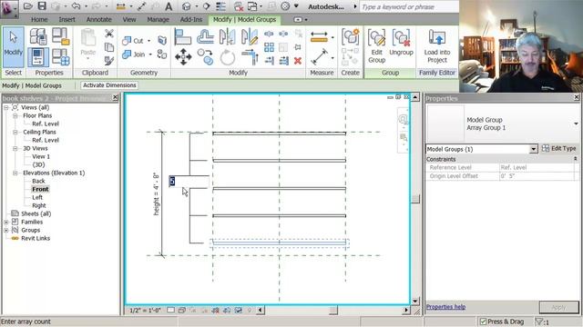Click the Create Group icon

pyautogui.click(x=350, y=37)
